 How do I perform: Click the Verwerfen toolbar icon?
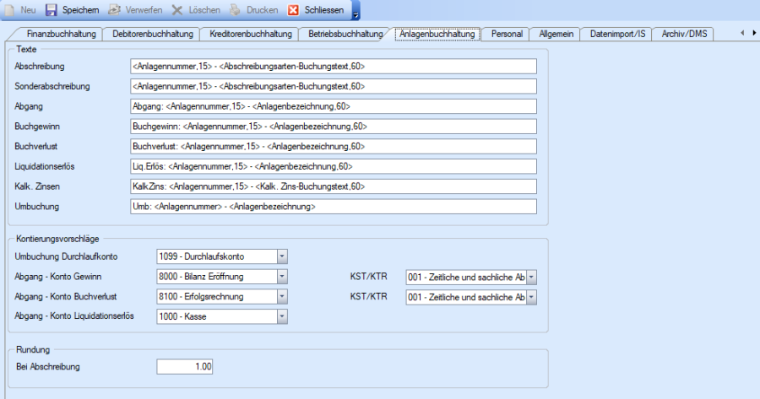tap(114, 10)
